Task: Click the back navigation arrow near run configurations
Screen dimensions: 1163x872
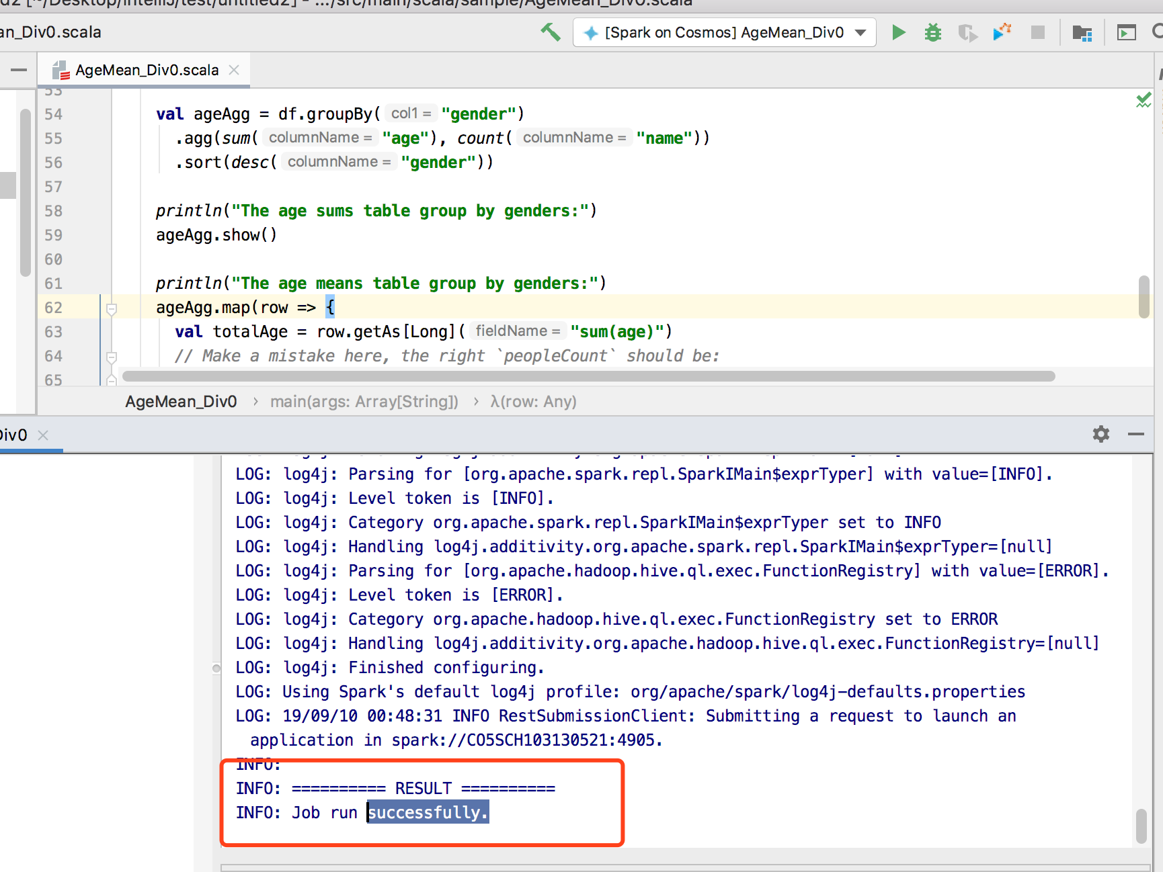Action: (x=551, y=32)
